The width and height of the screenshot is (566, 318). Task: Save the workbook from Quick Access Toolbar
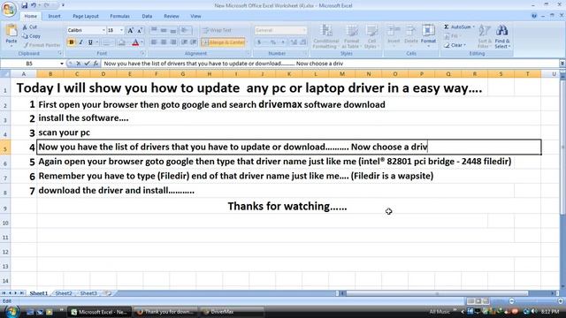pyautogui.click(x=24, y=5)
